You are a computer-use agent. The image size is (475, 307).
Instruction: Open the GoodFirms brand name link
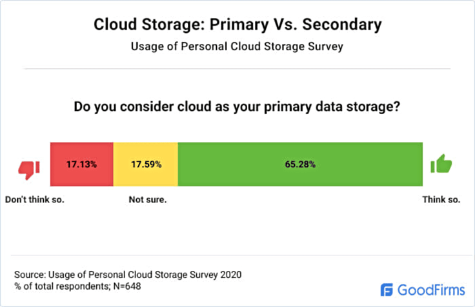429,290
